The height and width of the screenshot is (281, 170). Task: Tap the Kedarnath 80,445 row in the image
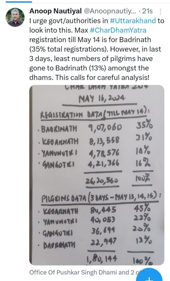94,210
